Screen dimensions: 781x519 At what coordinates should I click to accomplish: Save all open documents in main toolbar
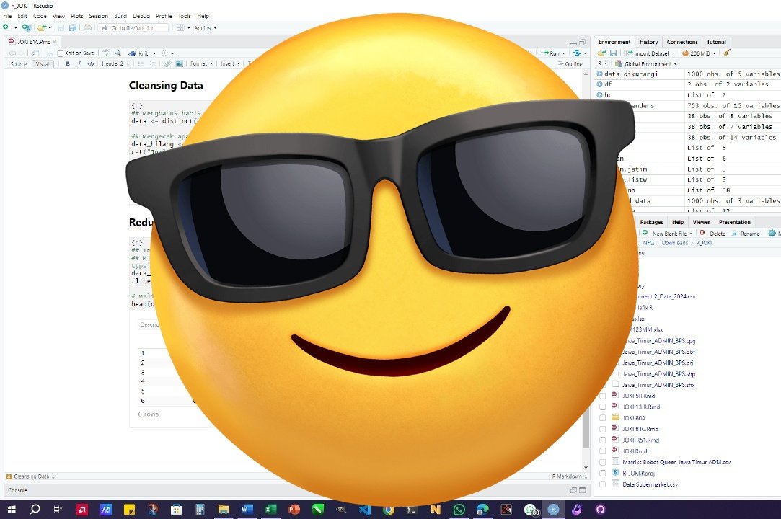[x=73, y=27]
